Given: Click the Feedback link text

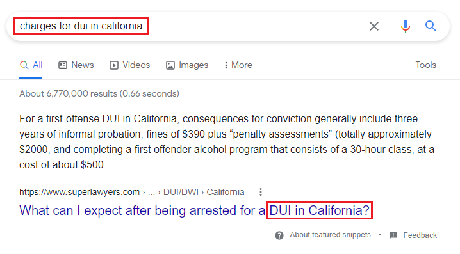Looking at the screenshot, I should click(x=420, y=235).
